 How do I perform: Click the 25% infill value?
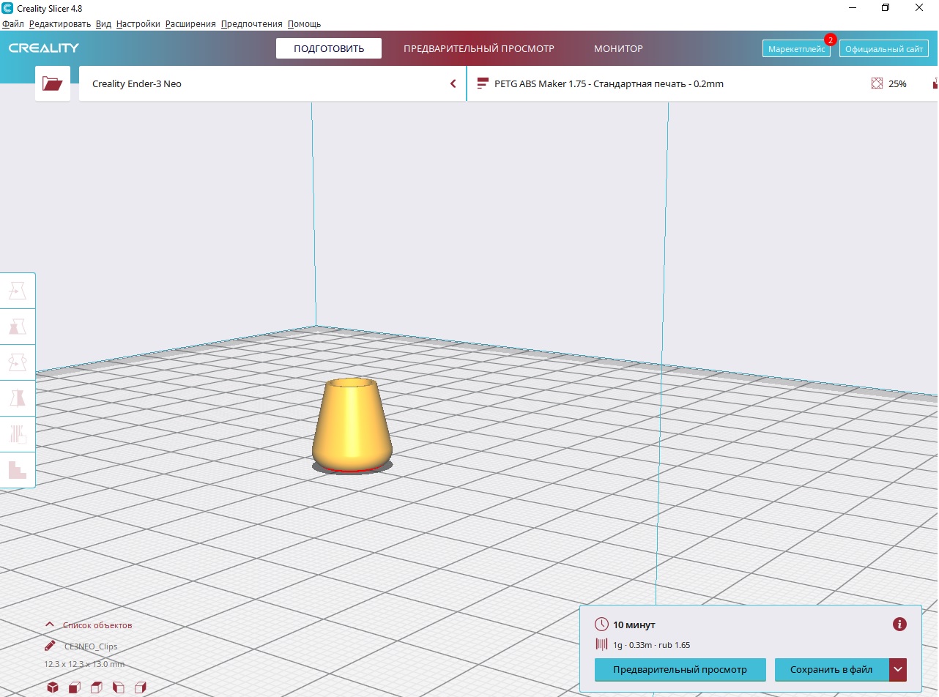[897, 83]
